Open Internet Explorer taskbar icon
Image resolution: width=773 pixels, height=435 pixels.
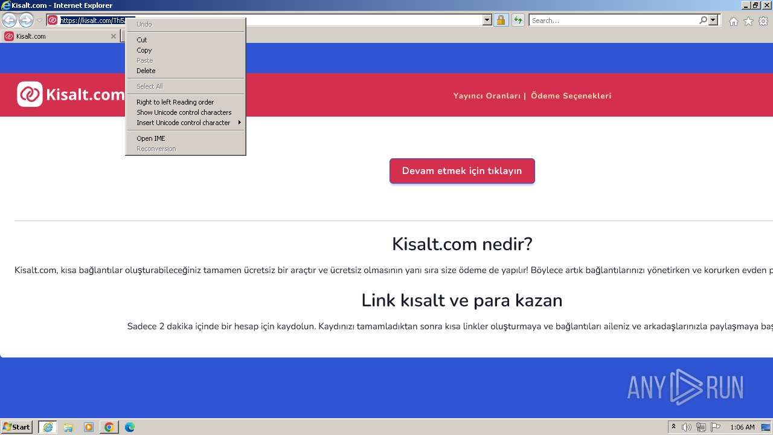pyautogui.click(x=48, y=427)
